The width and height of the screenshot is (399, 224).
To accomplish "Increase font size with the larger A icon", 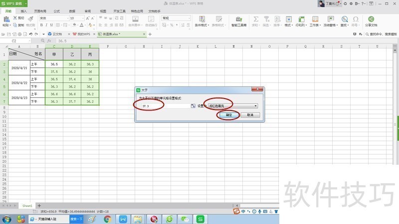I will pyautogui.click(x=88, y=18).
